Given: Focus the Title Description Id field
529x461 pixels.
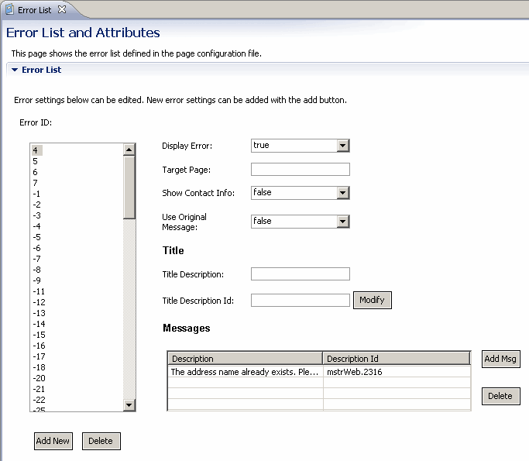Looking at the screenshot, I should (x=300, y=301).
